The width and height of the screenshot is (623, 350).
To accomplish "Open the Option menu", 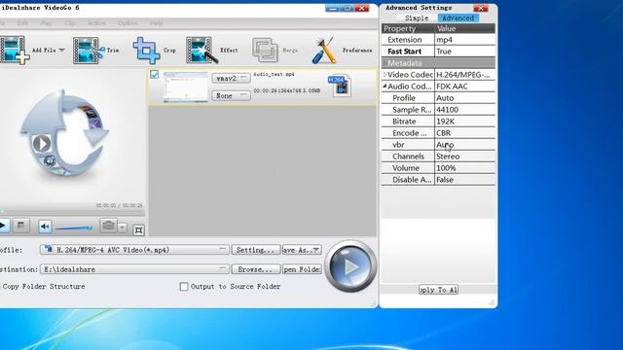I will point(128,23).
